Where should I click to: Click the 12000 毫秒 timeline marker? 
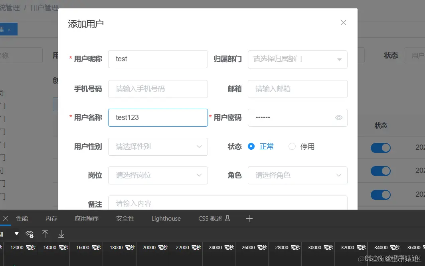(23, 248)
